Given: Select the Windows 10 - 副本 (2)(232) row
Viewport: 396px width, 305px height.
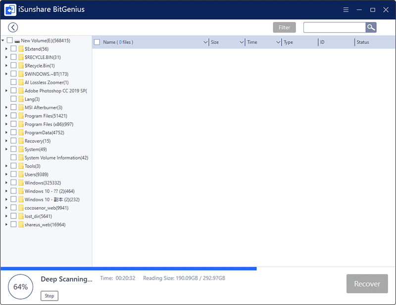Looking at the screenshot, I should click(x=52, y=199).
